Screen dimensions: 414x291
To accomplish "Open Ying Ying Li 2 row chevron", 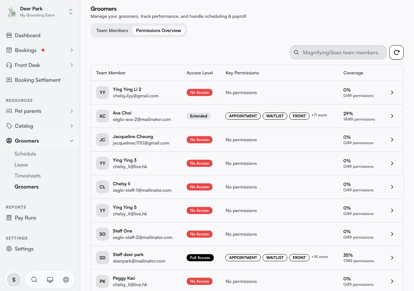I will point(392,92).
